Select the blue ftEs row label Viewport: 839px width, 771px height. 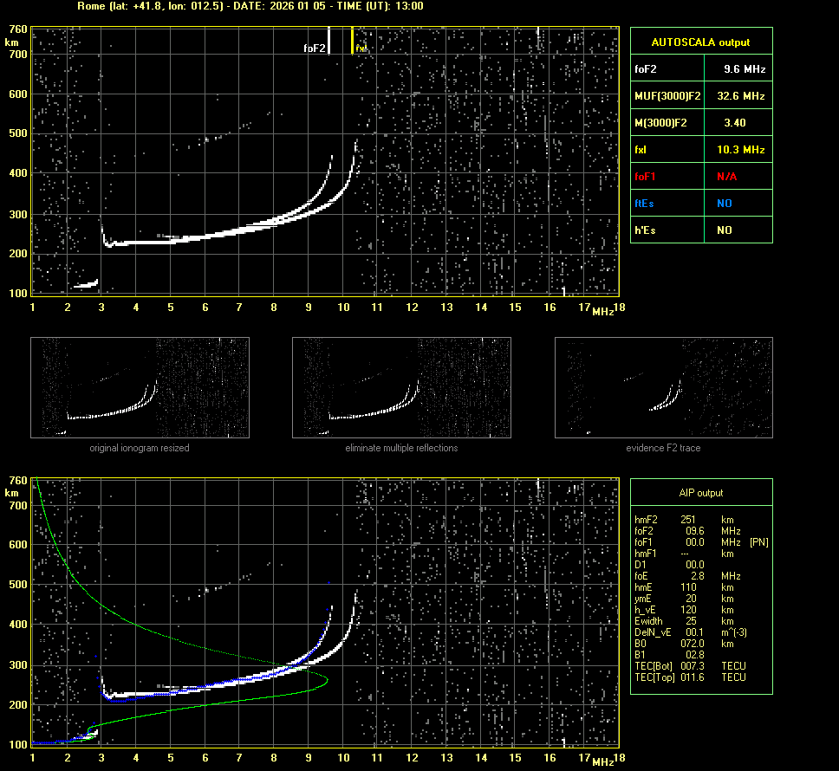pos(644,204)
